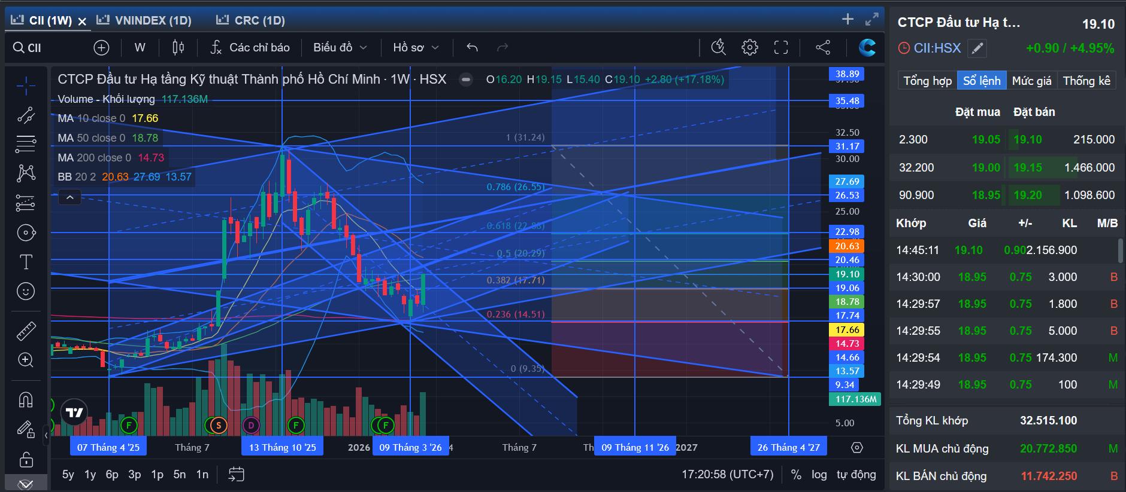Image resolution: width=1126 pixels, height=492 pixels.
Task: Toggle log price scale
Action: tap(819, 475)
